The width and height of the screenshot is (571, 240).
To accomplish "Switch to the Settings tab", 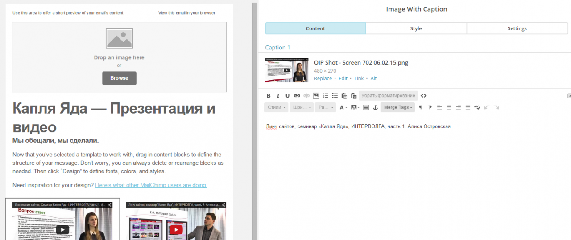I will (x=517, y=28).
